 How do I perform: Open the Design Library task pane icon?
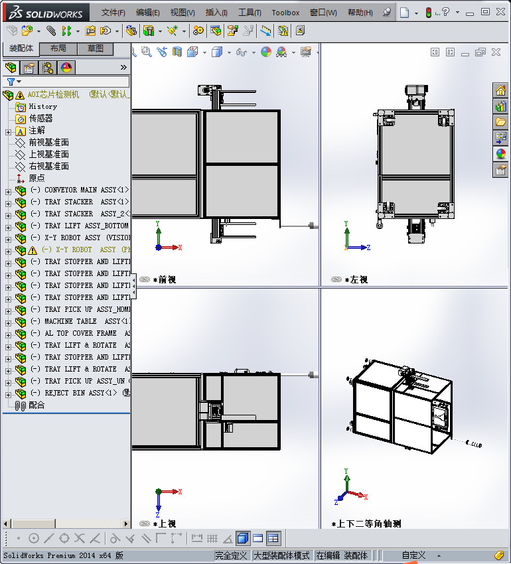click(501, 106)
